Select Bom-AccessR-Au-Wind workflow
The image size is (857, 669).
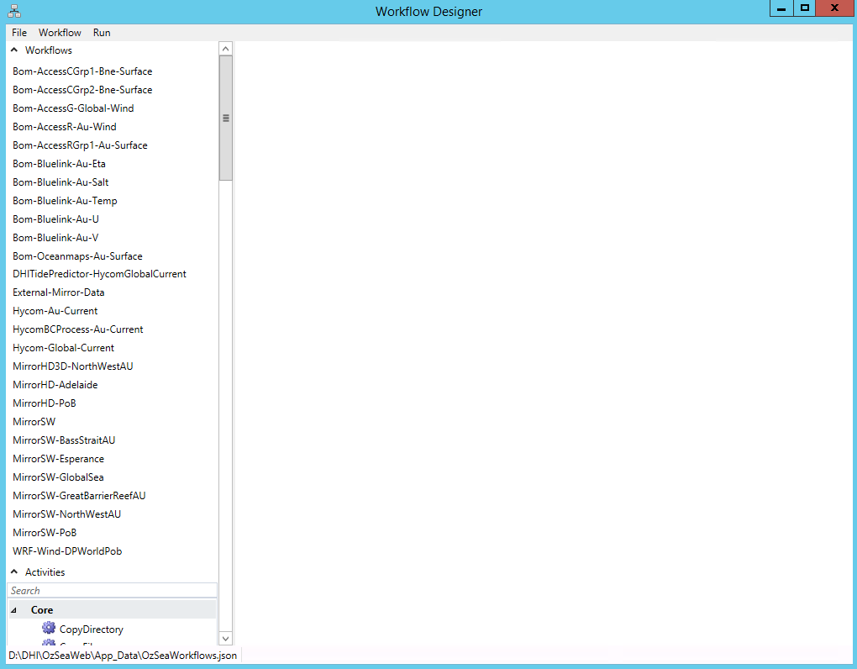tap(65, 127)
